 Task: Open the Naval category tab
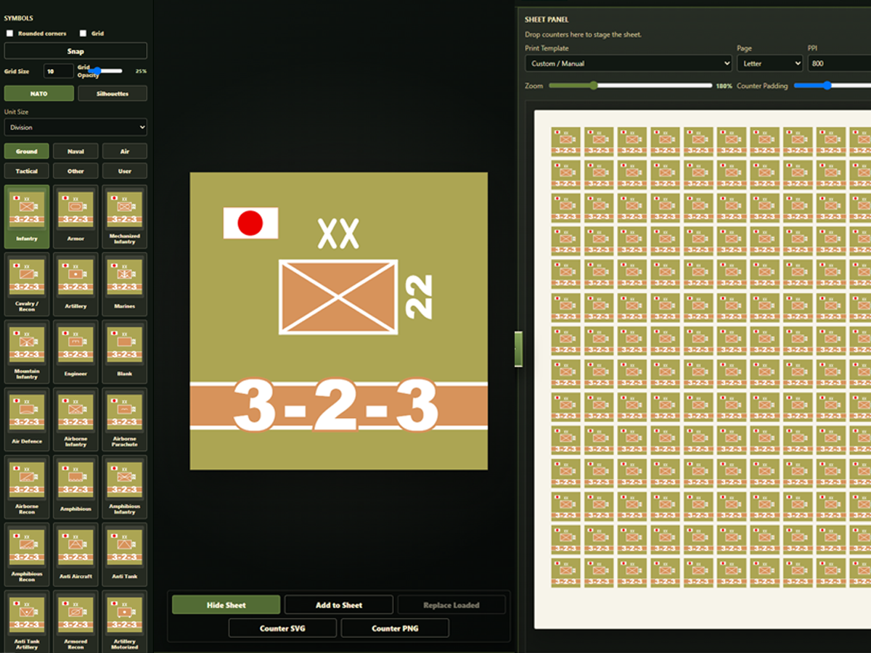(75, 151)
